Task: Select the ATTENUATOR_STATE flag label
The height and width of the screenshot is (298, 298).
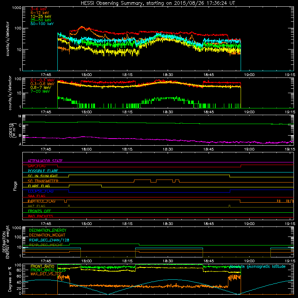Action: [x=45, y=161]
